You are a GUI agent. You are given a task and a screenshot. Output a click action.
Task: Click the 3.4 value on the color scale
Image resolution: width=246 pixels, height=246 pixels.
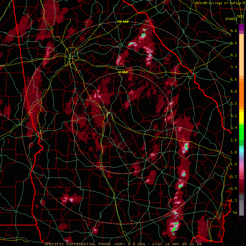tap(234, 128)
